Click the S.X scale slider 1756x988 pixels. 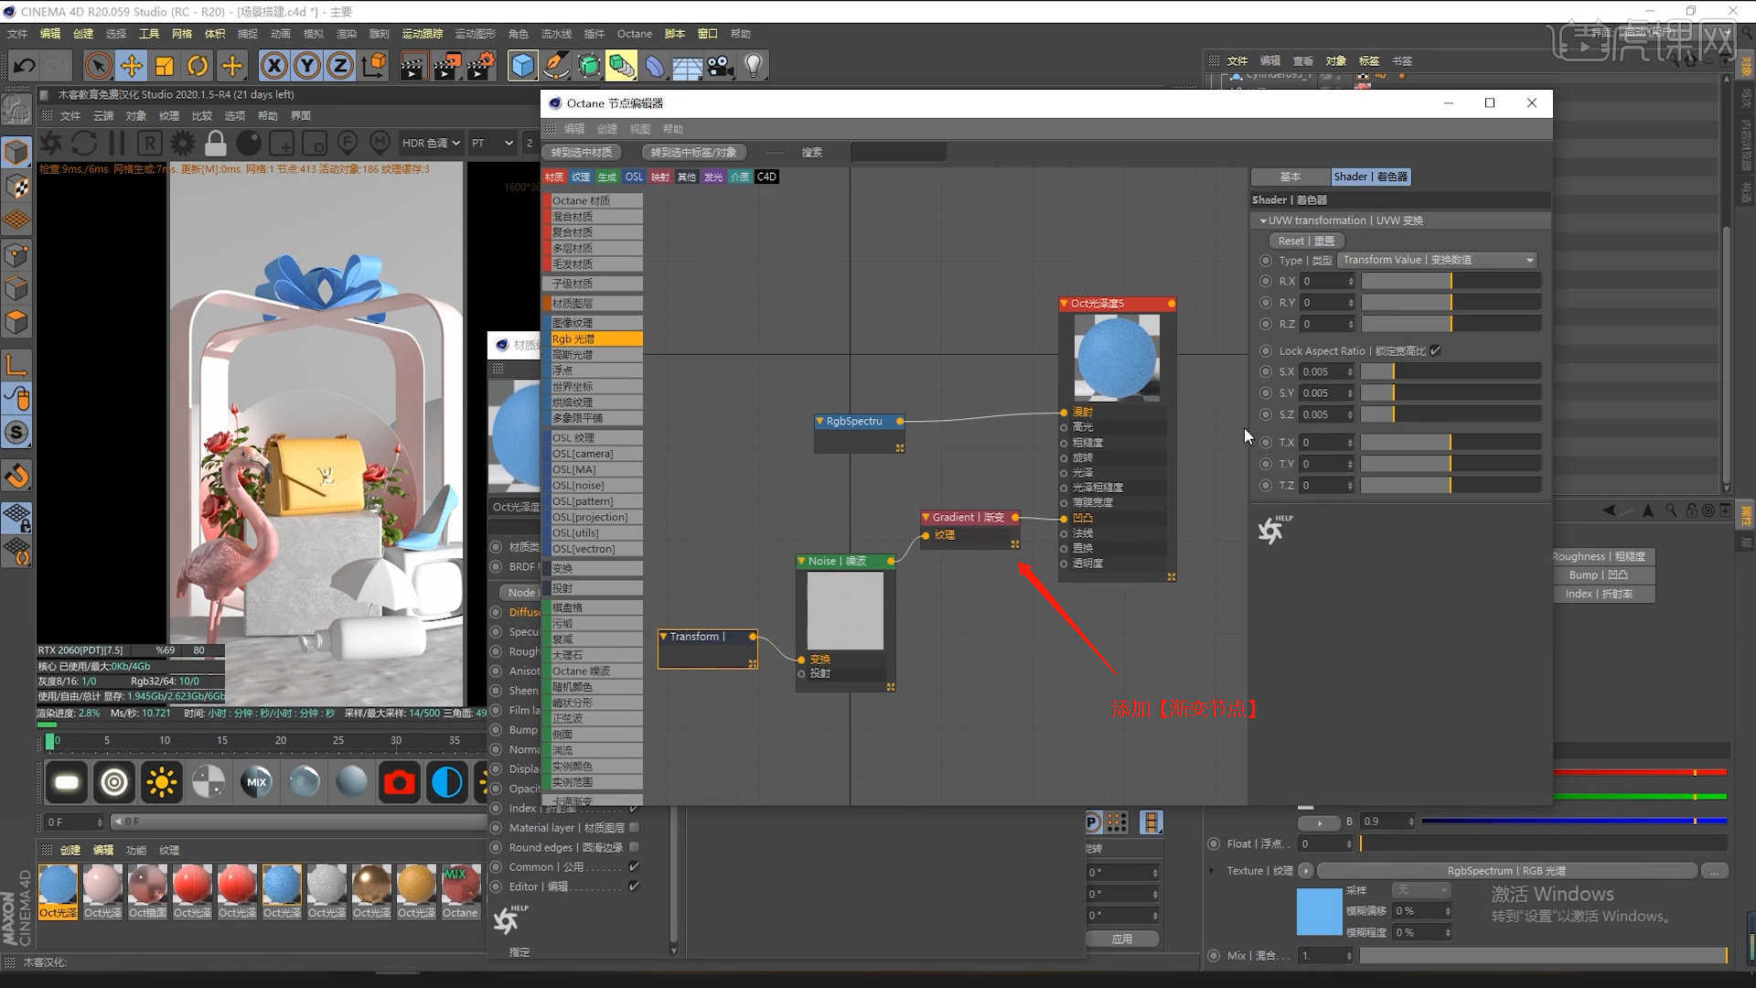1450,371
